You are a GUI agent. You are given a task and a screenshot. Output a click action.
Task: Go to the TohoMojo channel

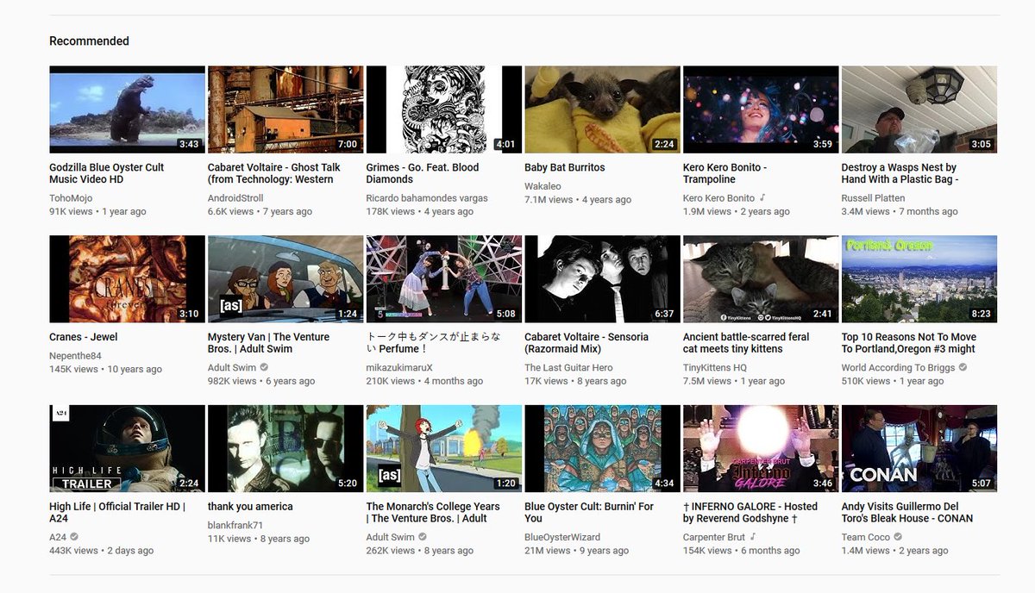tap(71, 198)
